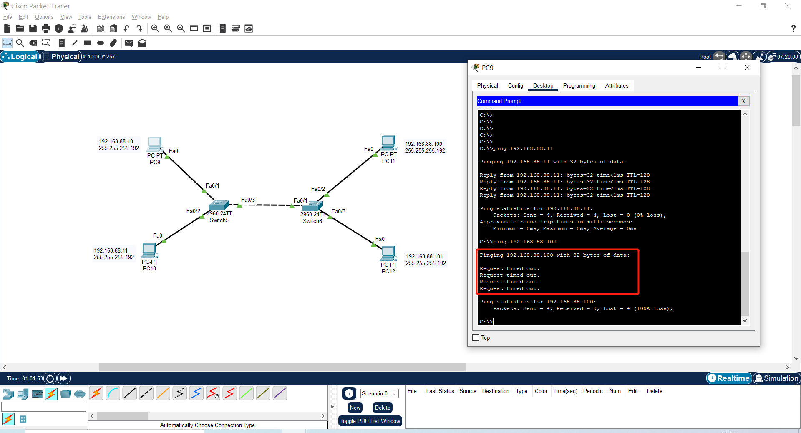Select the Draw Freeform tool
This screenshot has height=433, width=801.
click(x=113, y=43)
